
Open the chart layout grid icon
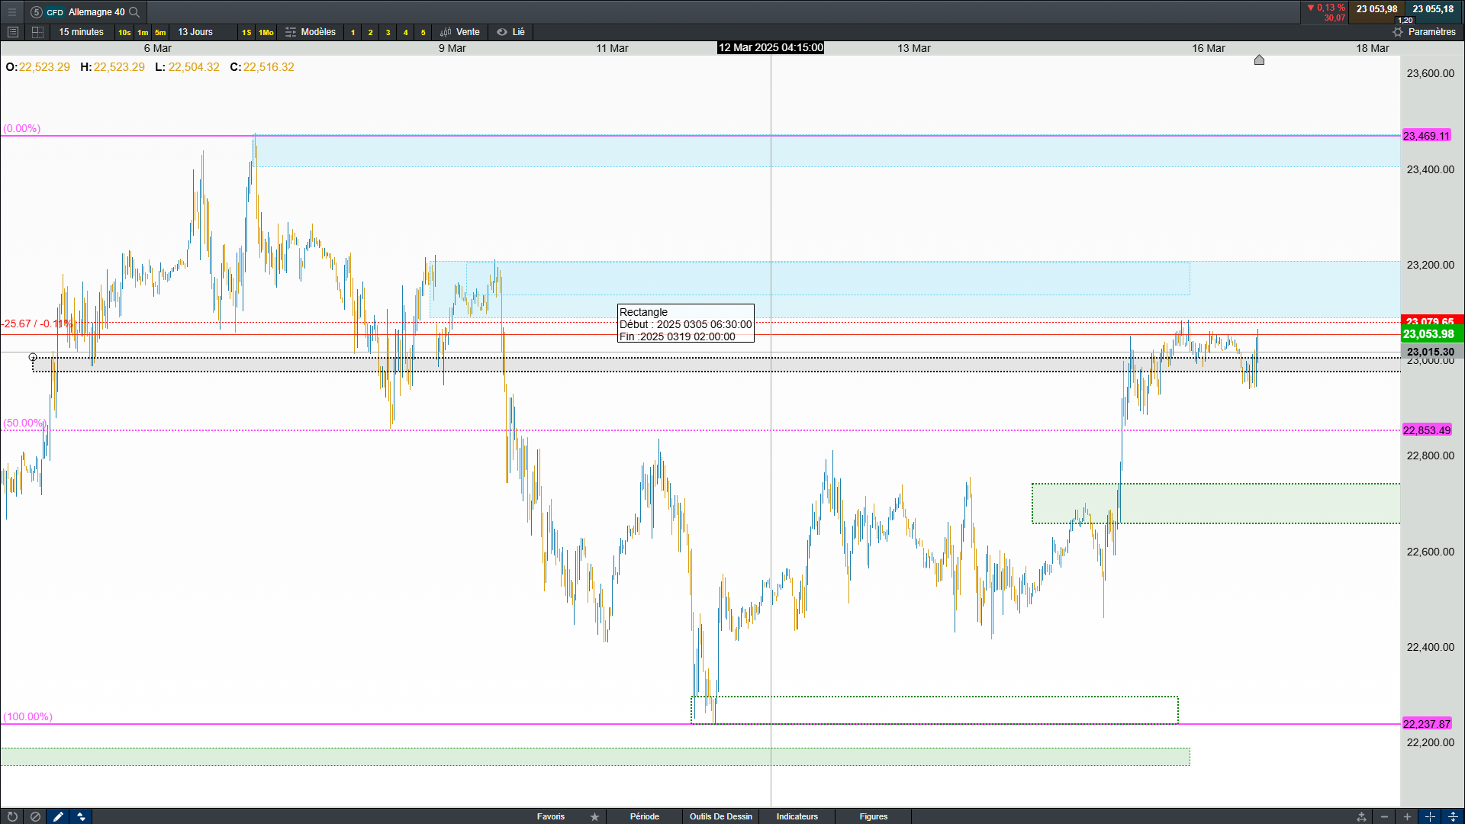[37, 32]
